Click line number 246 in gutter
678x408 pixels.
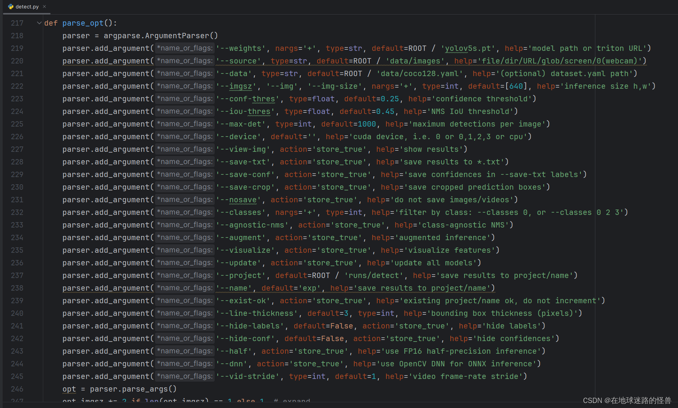click(x=17, y=389)
